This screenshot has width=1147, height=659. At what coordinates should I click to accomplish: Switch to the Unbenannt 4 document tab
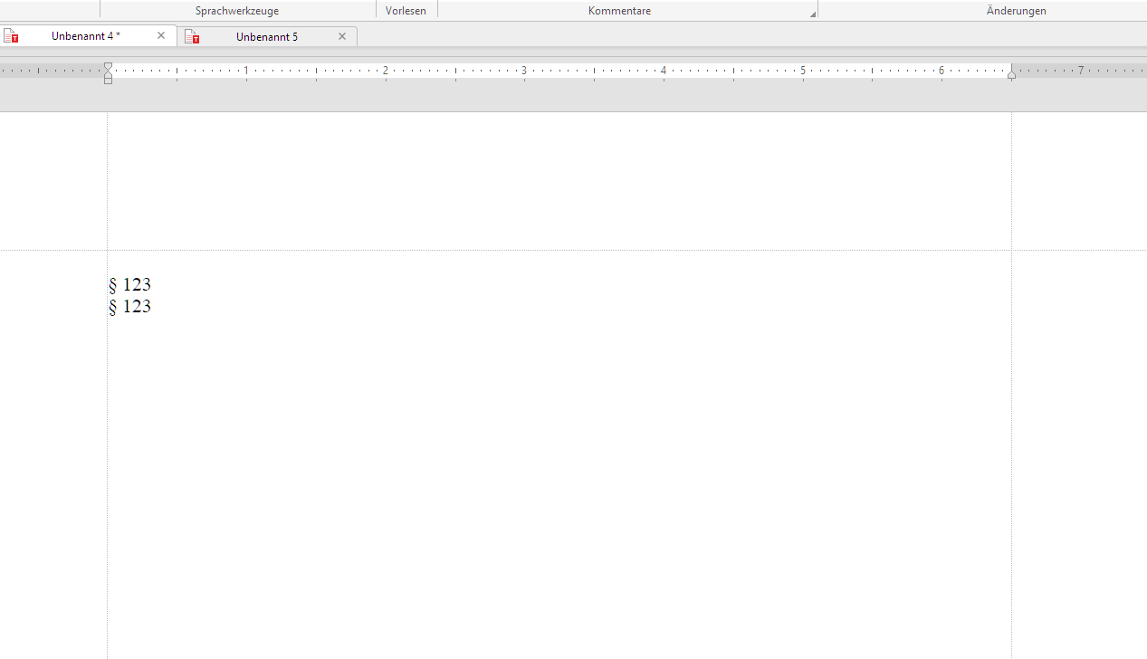(x=89, y=36)
